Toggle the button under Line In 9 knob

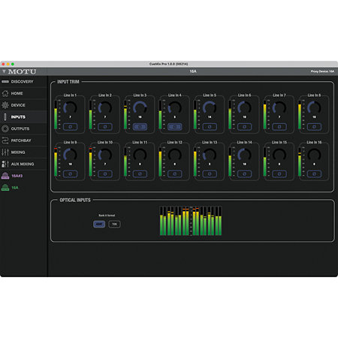point(70,174)
